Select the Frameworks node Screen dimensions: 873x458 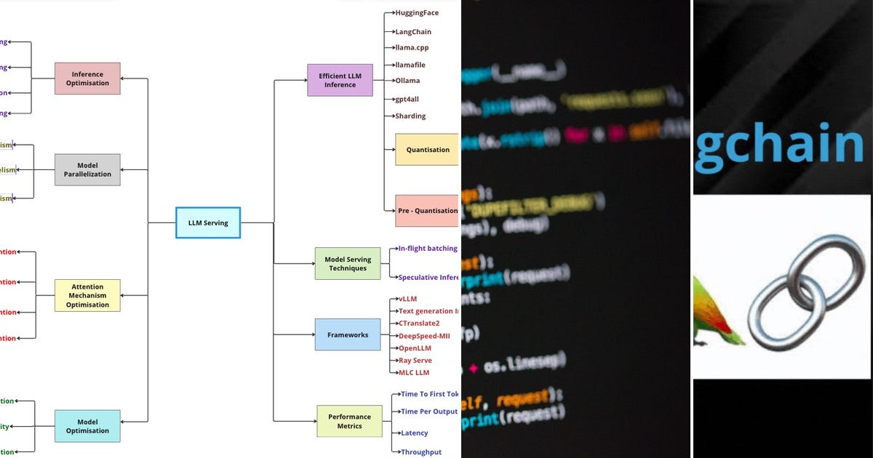348,335
